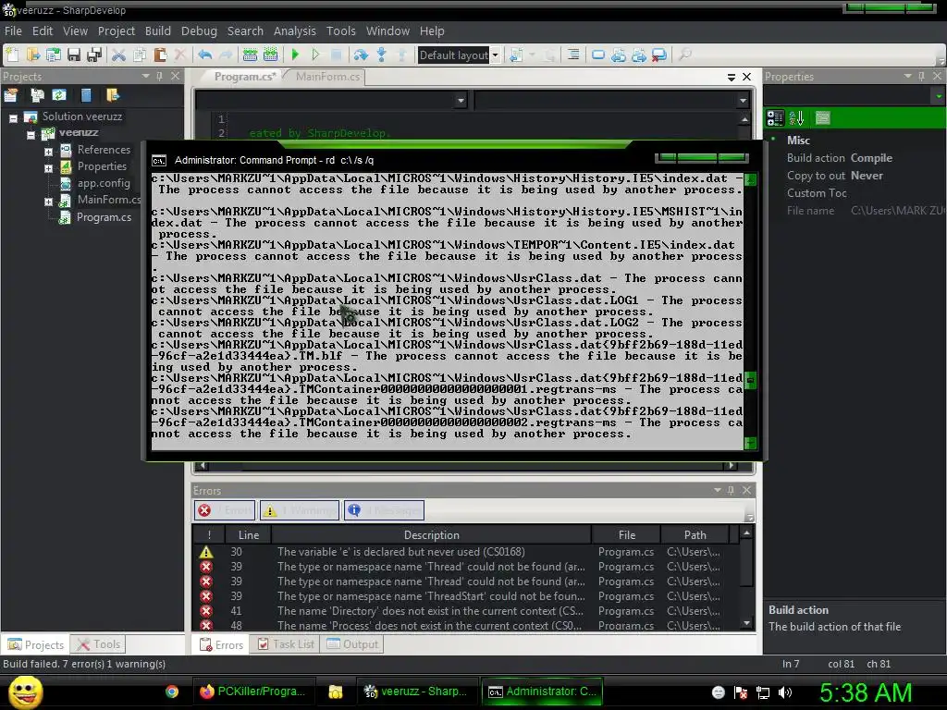
Task: Click the Save All double-floppy icon
Action: pos(94,55)
